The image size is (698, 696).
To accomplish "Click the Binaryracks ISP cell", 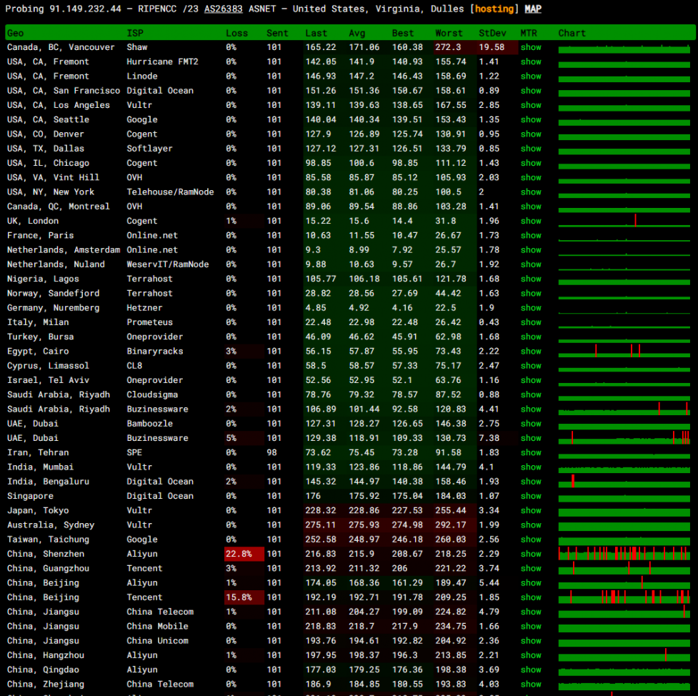I will [155, 352].
